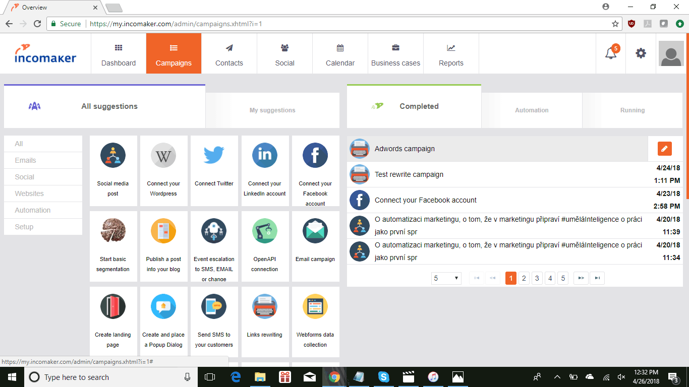Jump to last page of campaign list
The height and width of the screenshot is (387, 689).
(597, 278)
